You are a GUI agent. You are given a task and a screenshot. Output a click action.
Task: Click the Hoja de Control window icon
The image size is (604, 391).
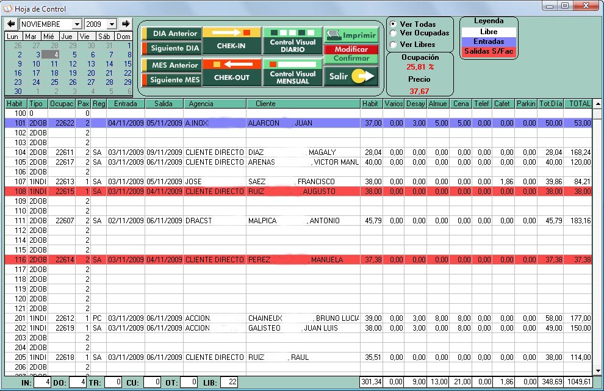tap(7, 9)
